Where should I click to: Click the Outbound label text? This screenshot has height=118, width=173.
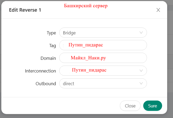point(46,84)
